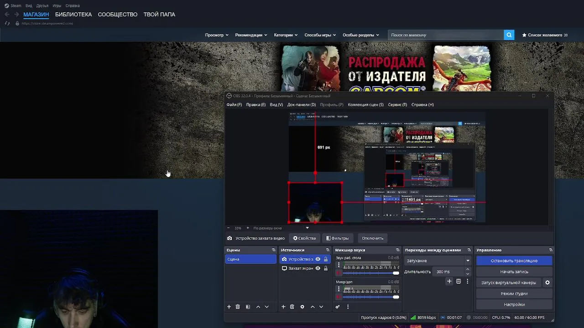This screenshot has width=584, height=328.
Task: Open OBS Коллекция сцен menu
Action: (365, 105)
